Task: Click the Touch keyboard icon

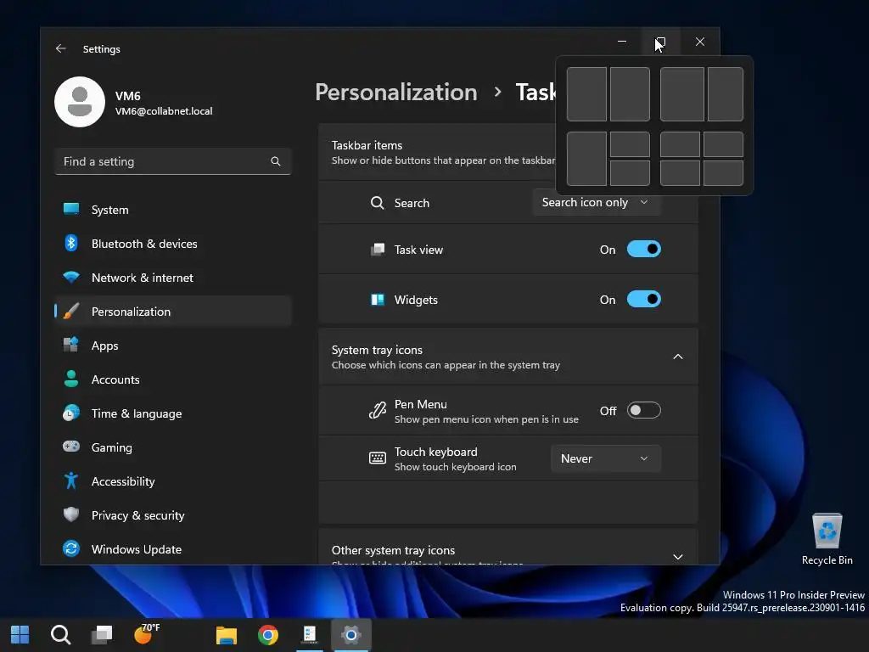Action: tap(378, 458)
